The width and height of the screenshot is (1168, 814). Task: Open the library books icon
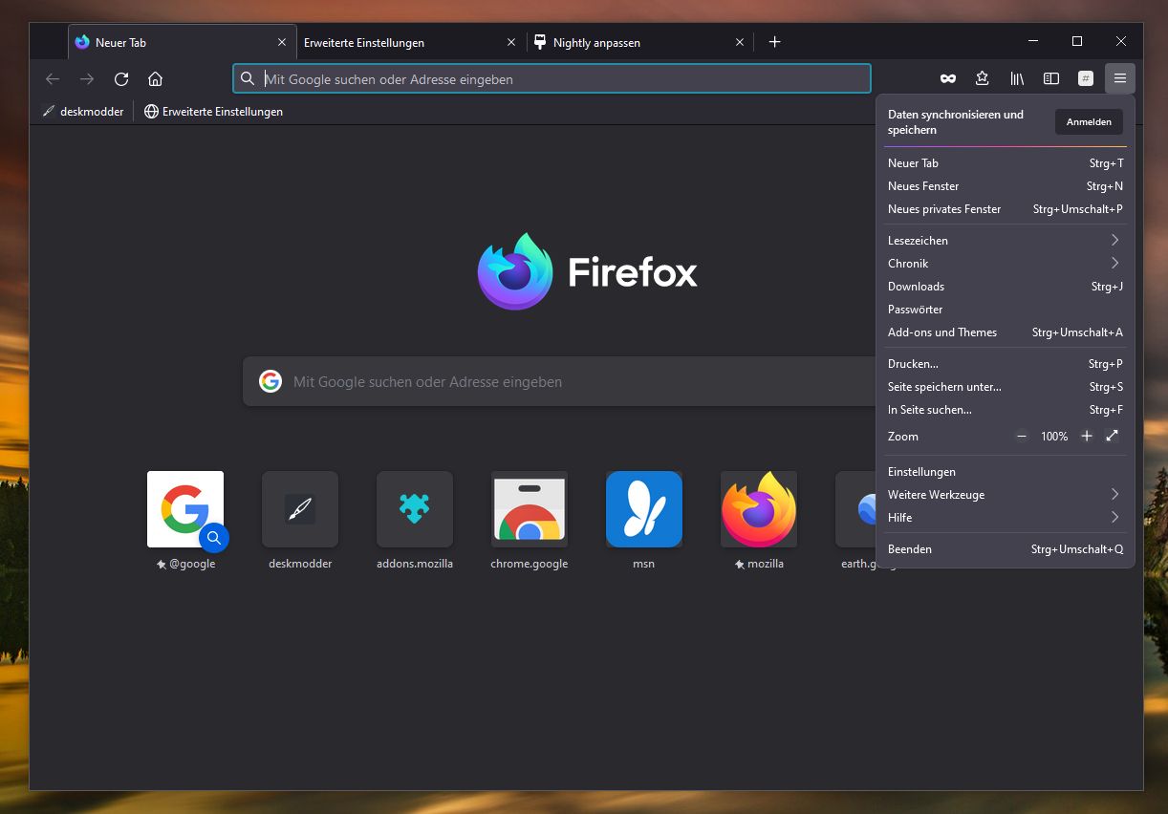click(1017, 79)
